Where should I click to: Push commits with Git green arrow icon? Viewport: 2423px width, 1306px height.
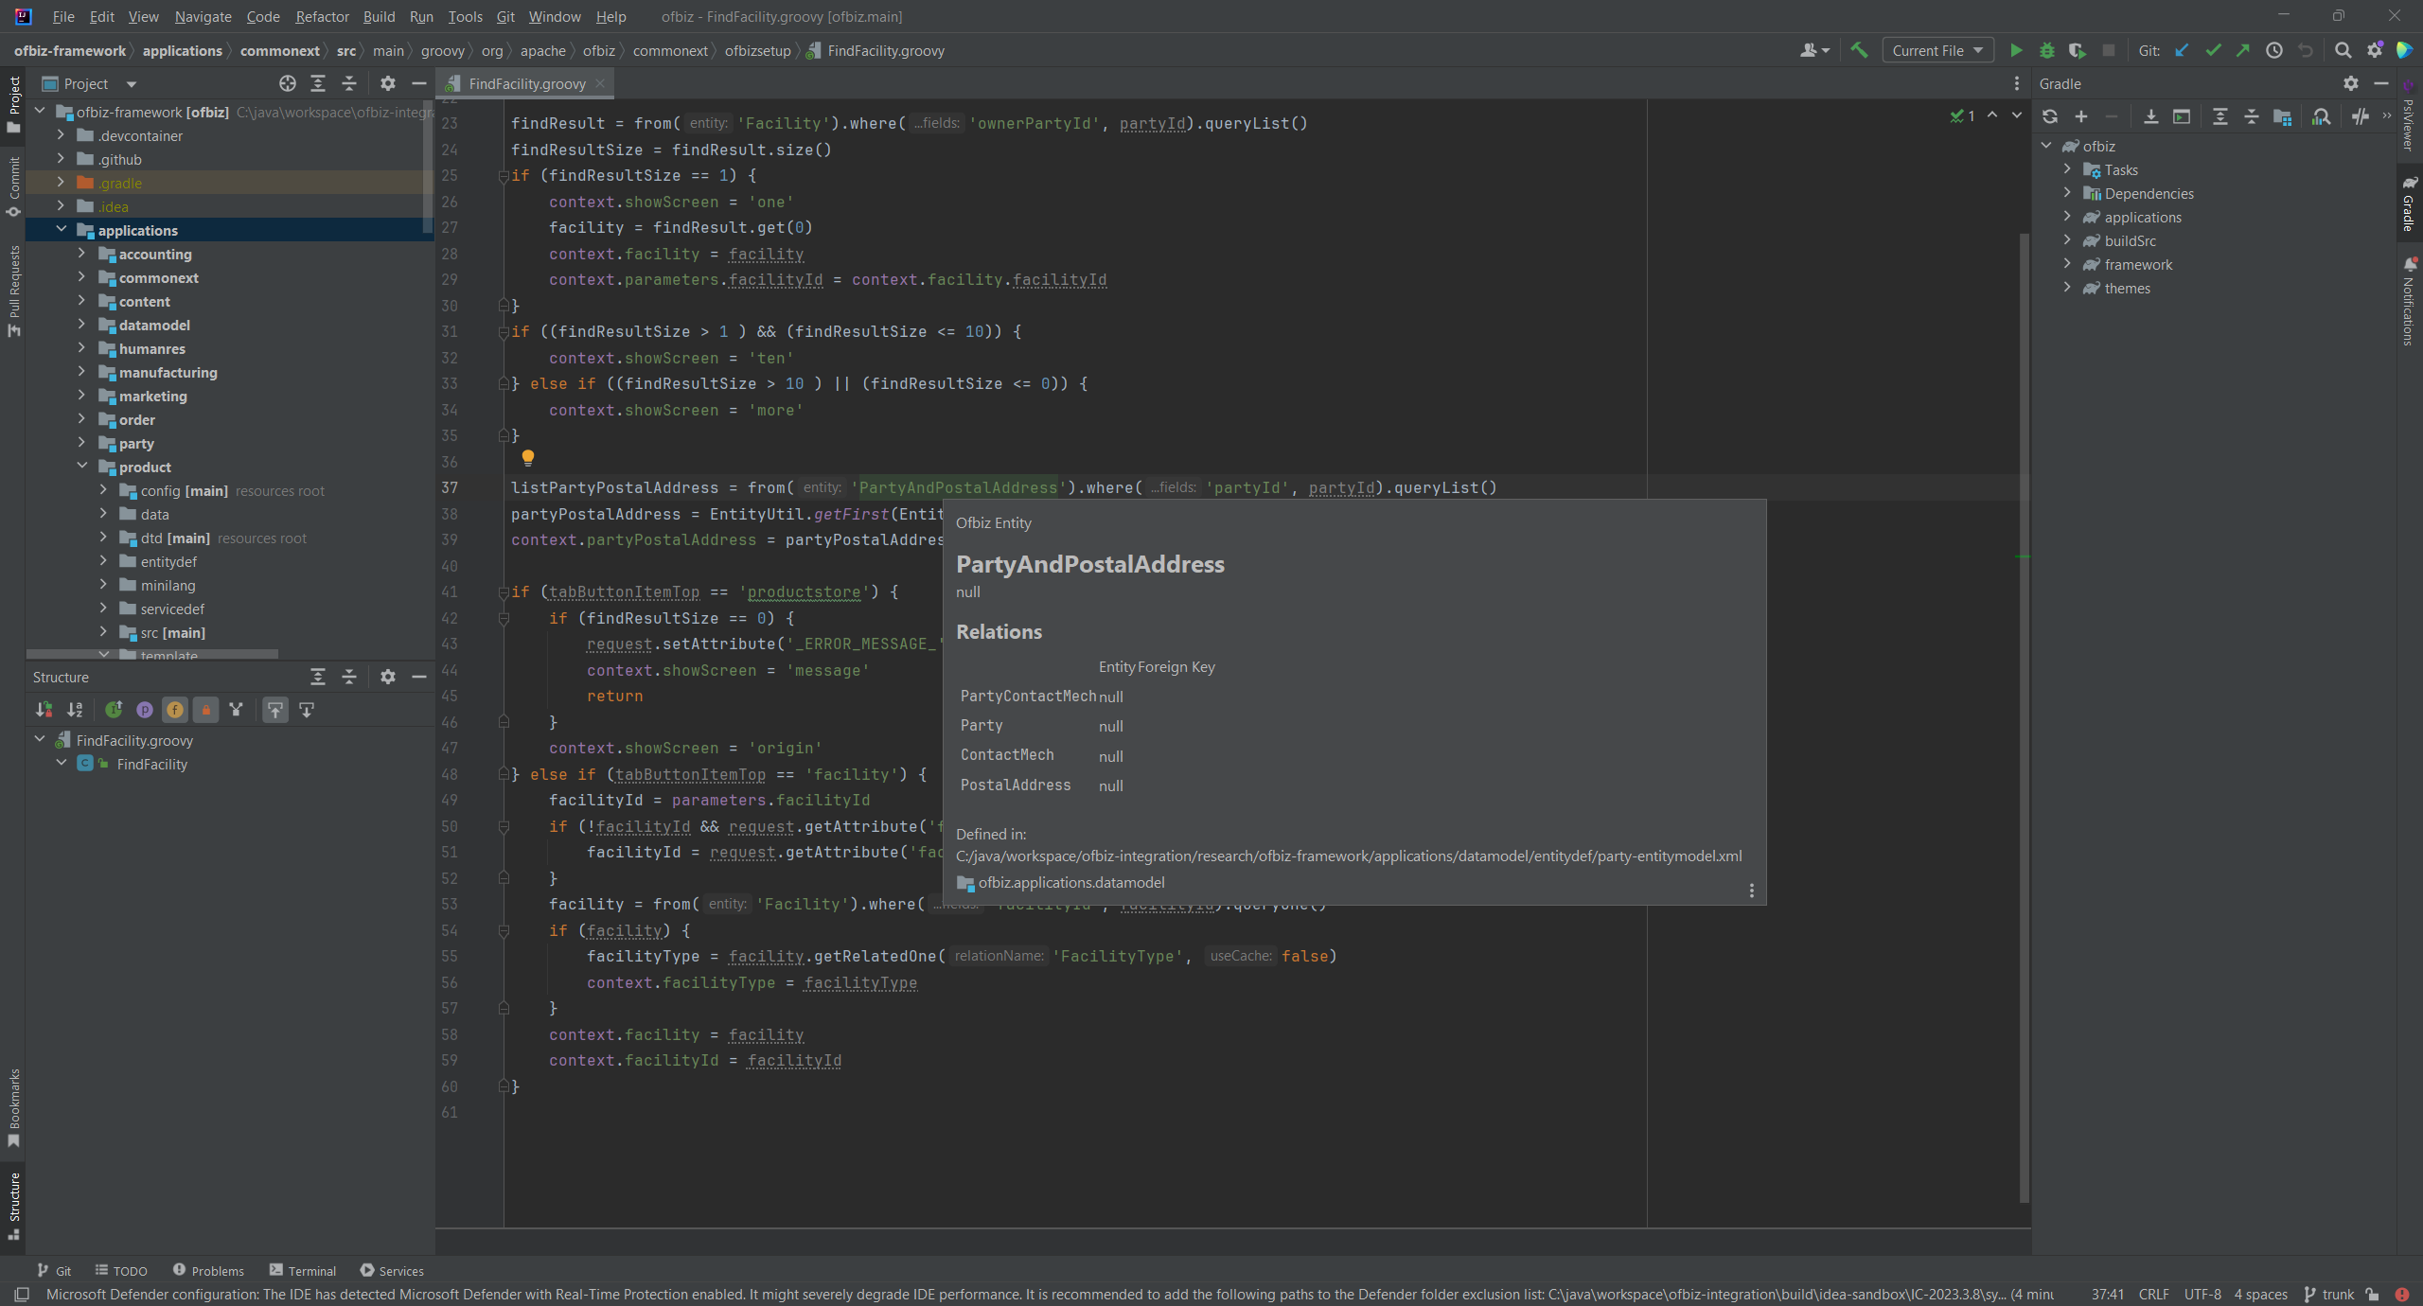coord(2243,51)
